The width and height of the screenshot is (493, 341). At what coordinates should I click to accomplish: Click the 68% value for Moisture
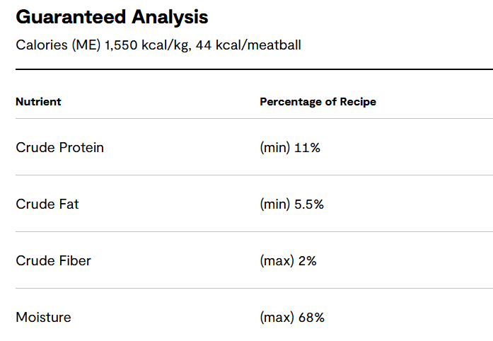coord(311,318)
